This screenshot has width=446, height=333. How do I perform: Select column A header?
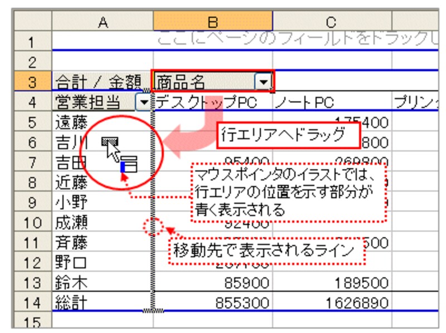[x=102, y=22]
